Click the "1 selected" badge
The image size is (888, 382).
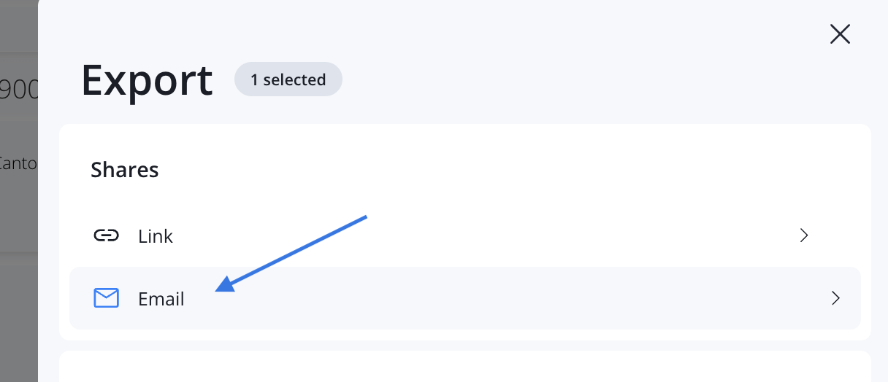[288, 79]
